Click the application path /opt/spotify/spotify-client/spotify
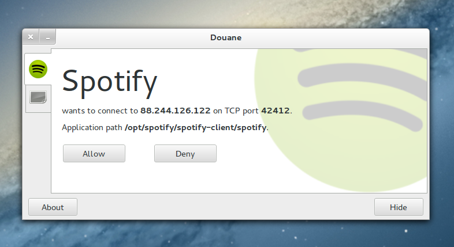The width and height of the screenshot is (454, 247). click(x=195, y=128)
